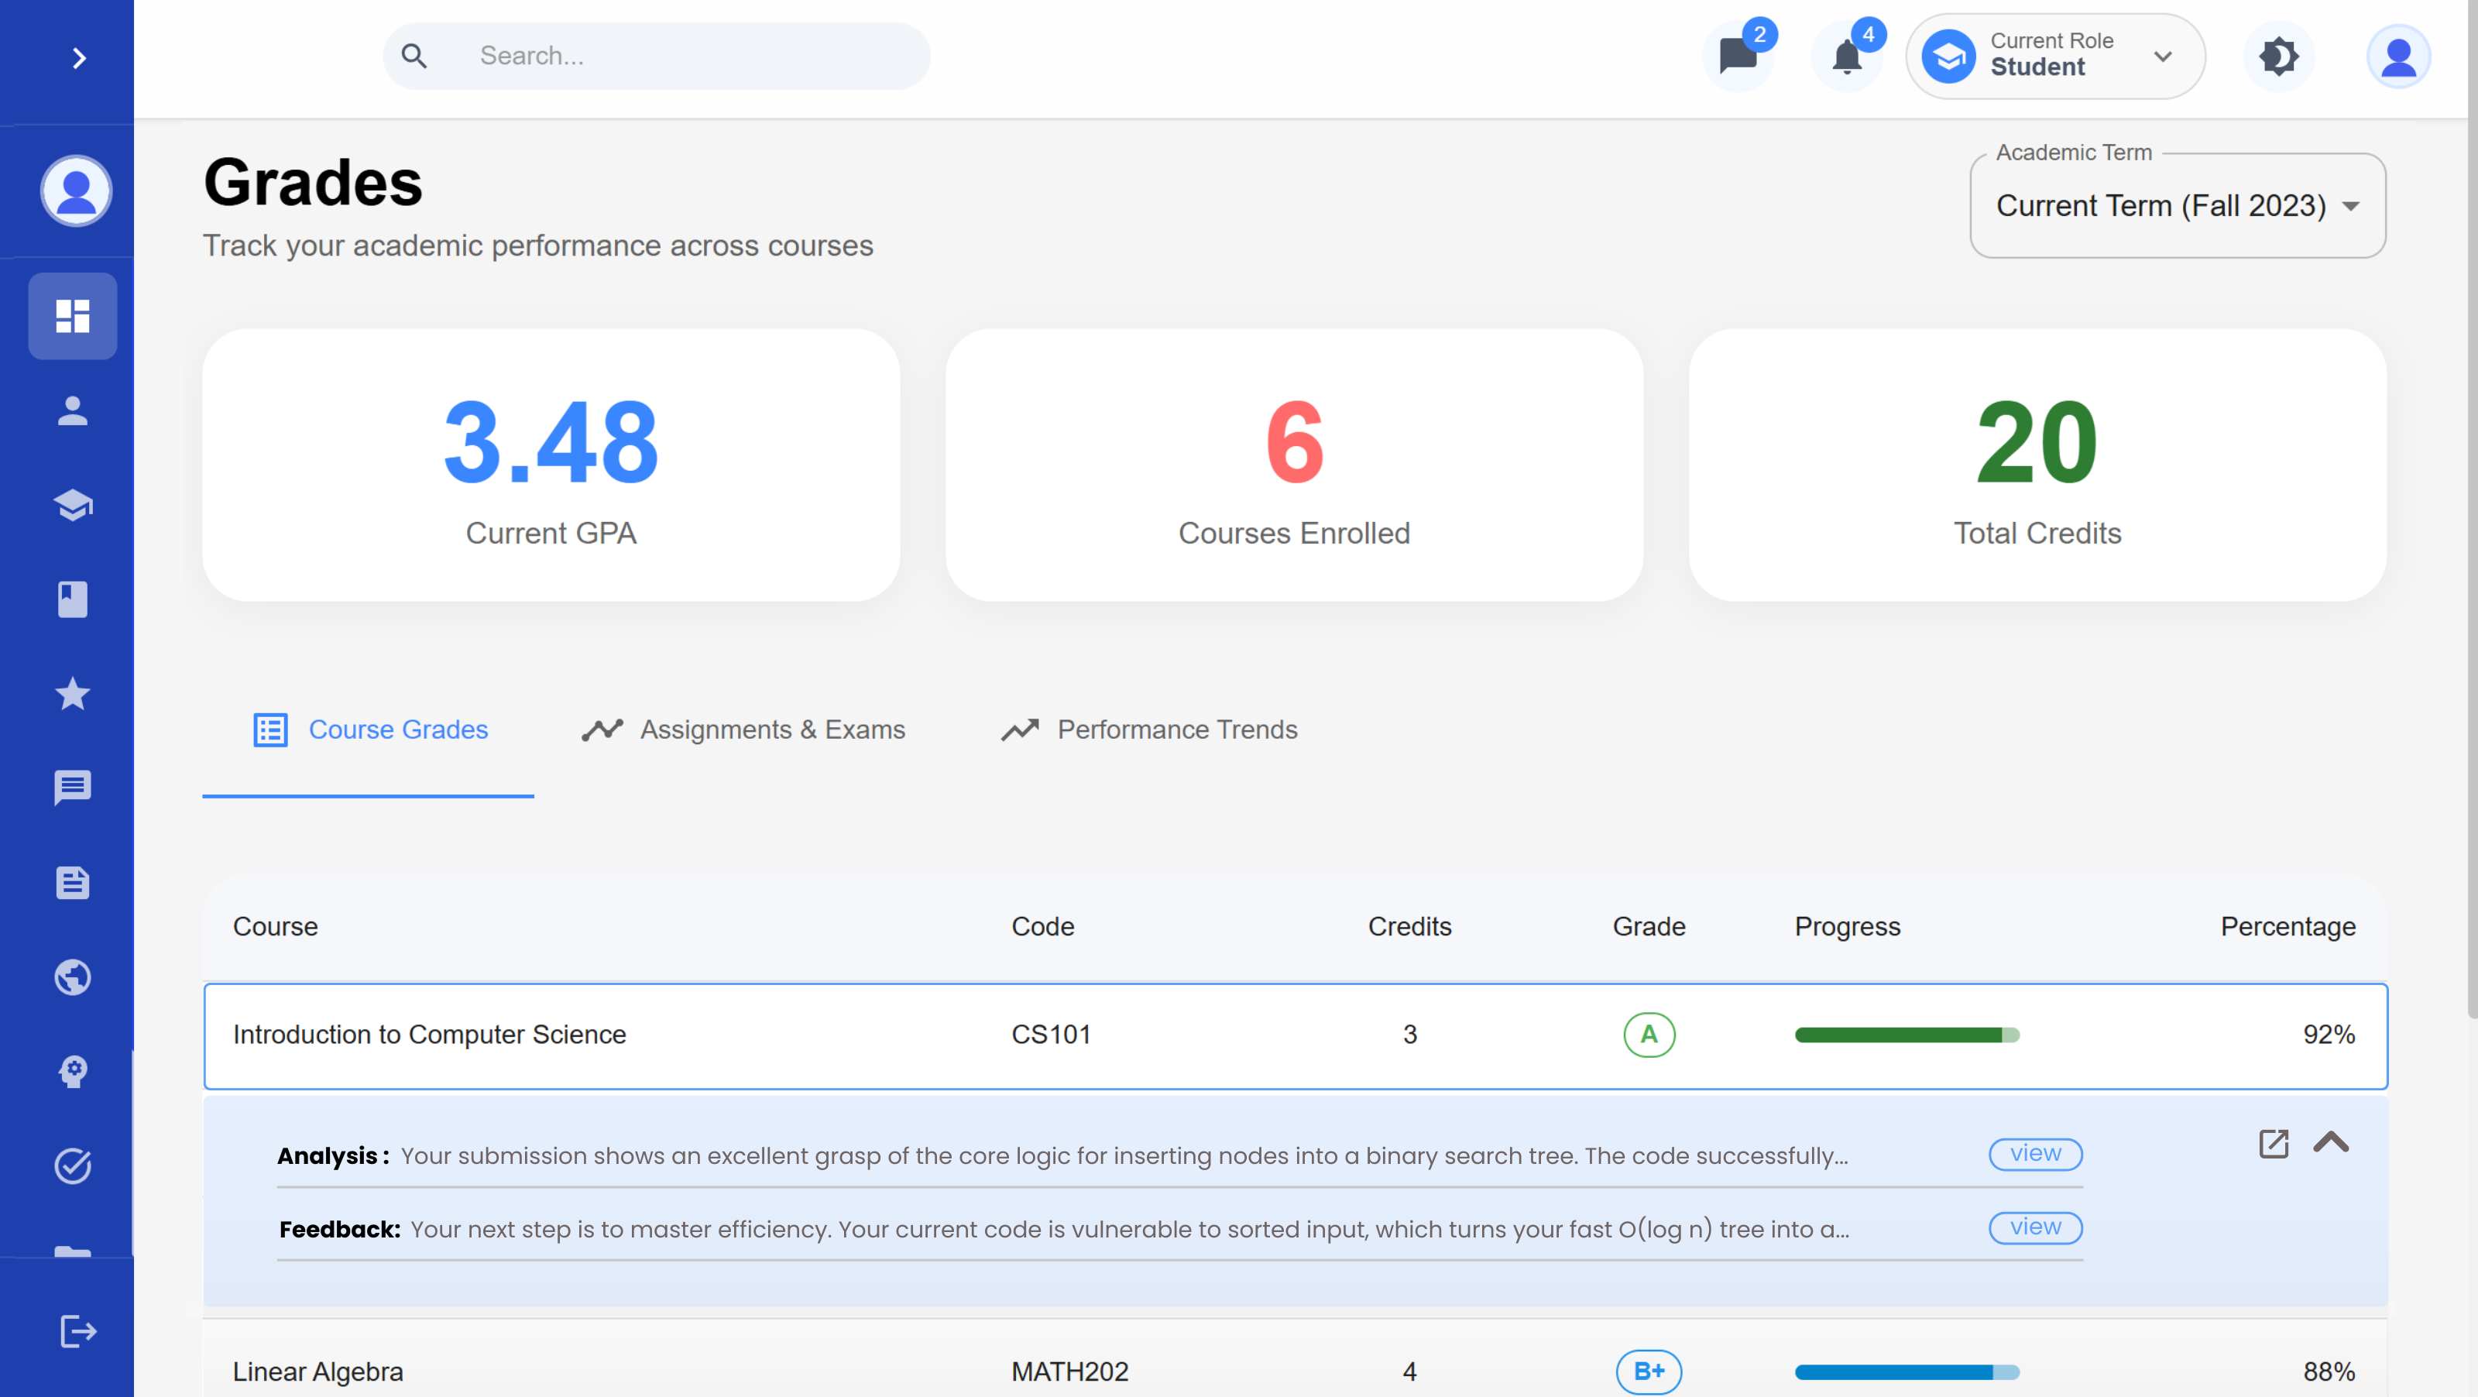Click the user avatar at top right
The height and width of the screenshot is (1397, 2478).
[x=2397, y=56]
